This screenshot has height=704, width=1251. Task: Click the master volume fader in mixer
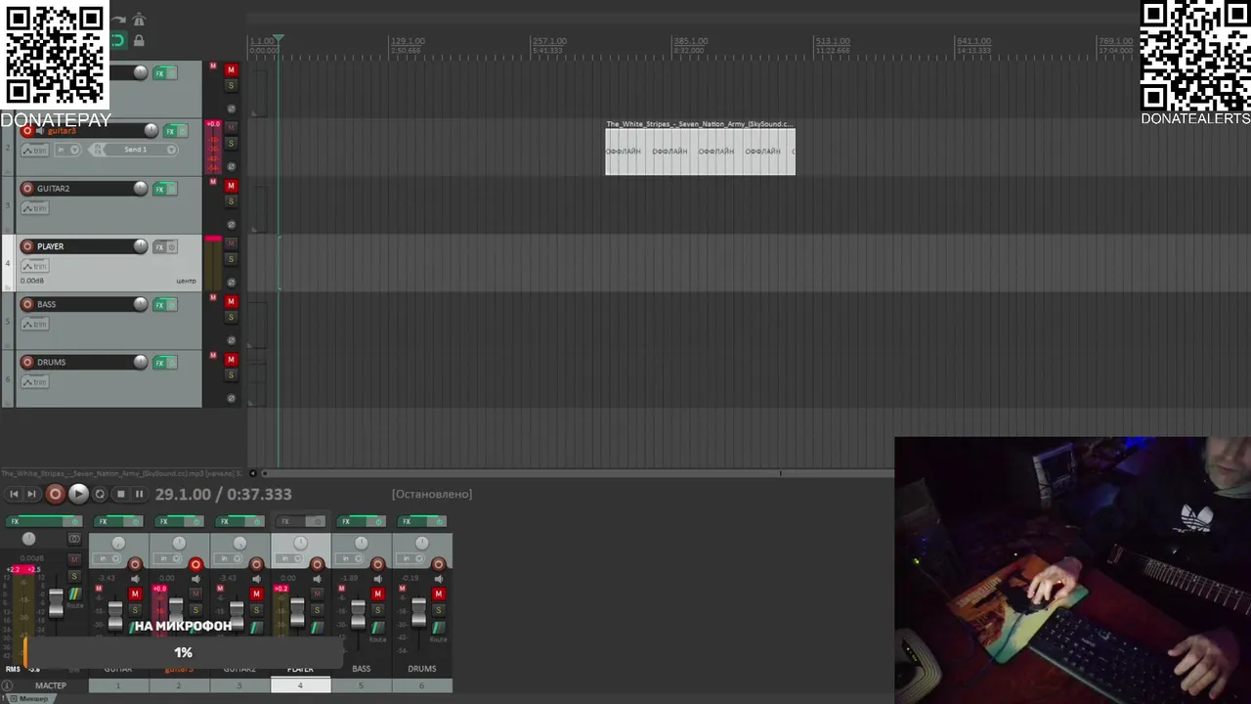tap(56, 603)
